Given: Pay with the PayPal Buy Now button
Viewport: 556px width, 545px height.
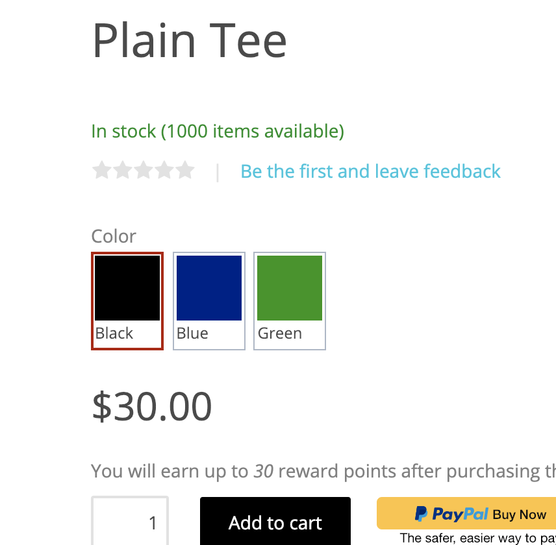Looking at the screenshot, I should point(466,513).
